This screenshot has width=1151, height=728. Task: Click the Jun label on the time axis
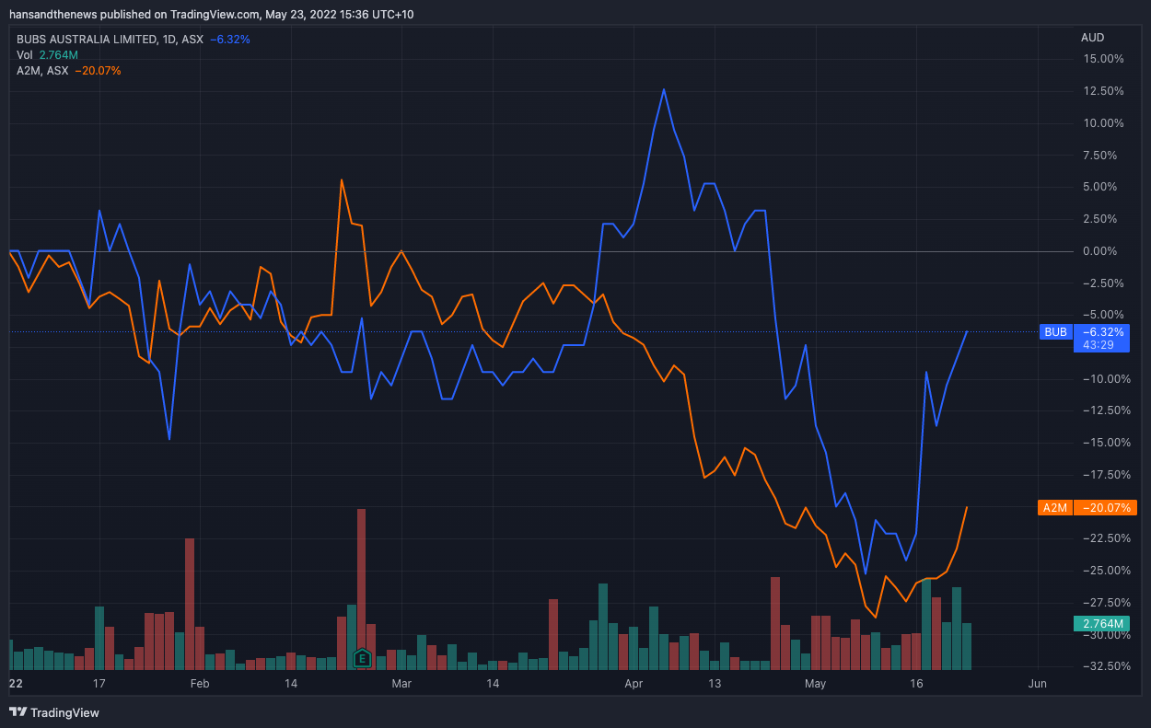[x=1037, y=684]
